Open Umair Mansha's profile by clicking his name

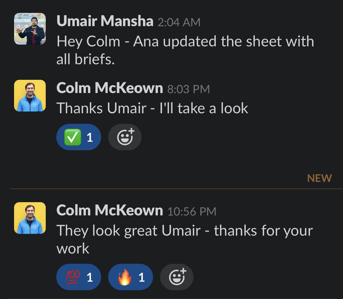coord(105,21)
